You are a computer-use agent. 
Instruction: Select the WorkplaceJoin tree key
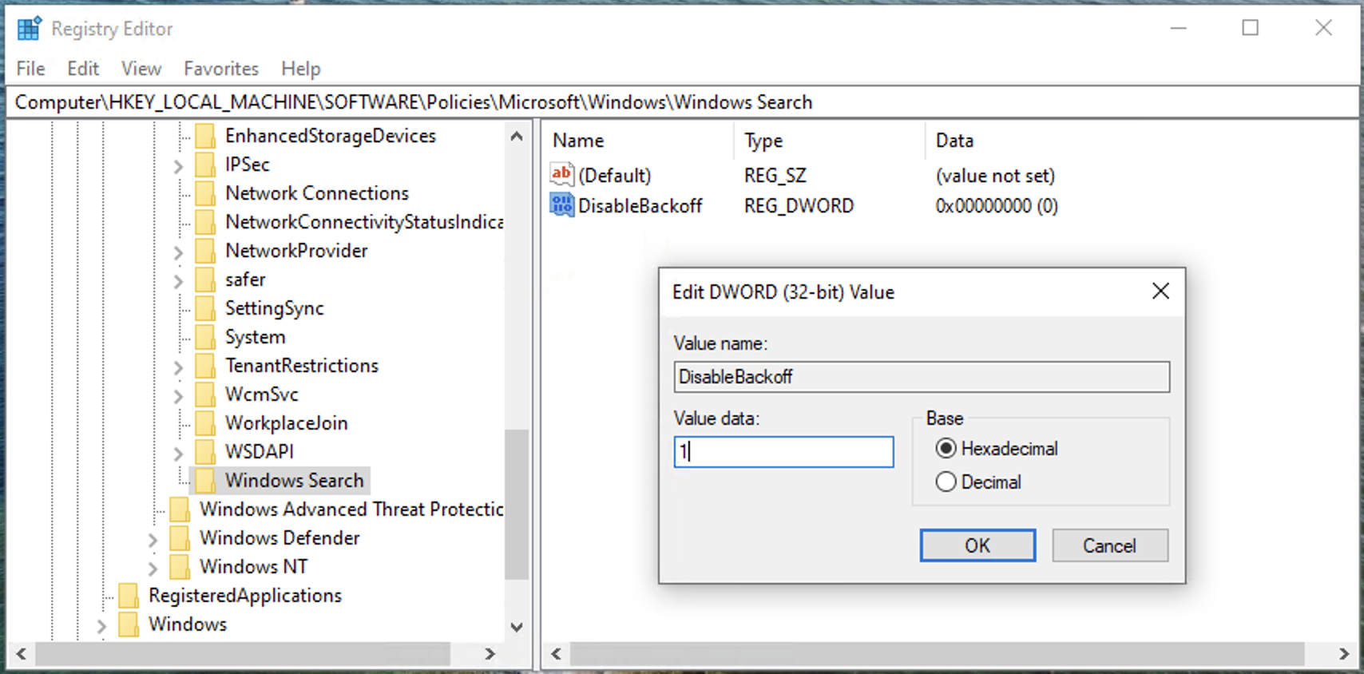point(286,423)
